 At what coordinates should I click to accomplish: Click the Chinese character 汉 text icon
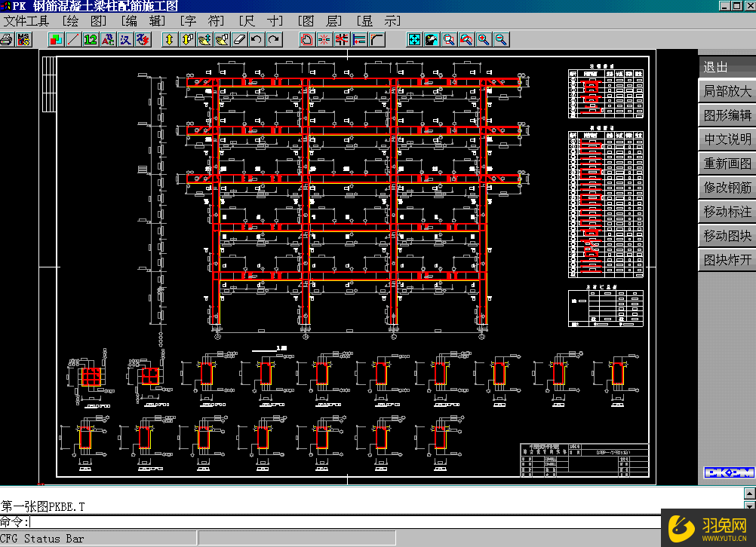[125, 39]
